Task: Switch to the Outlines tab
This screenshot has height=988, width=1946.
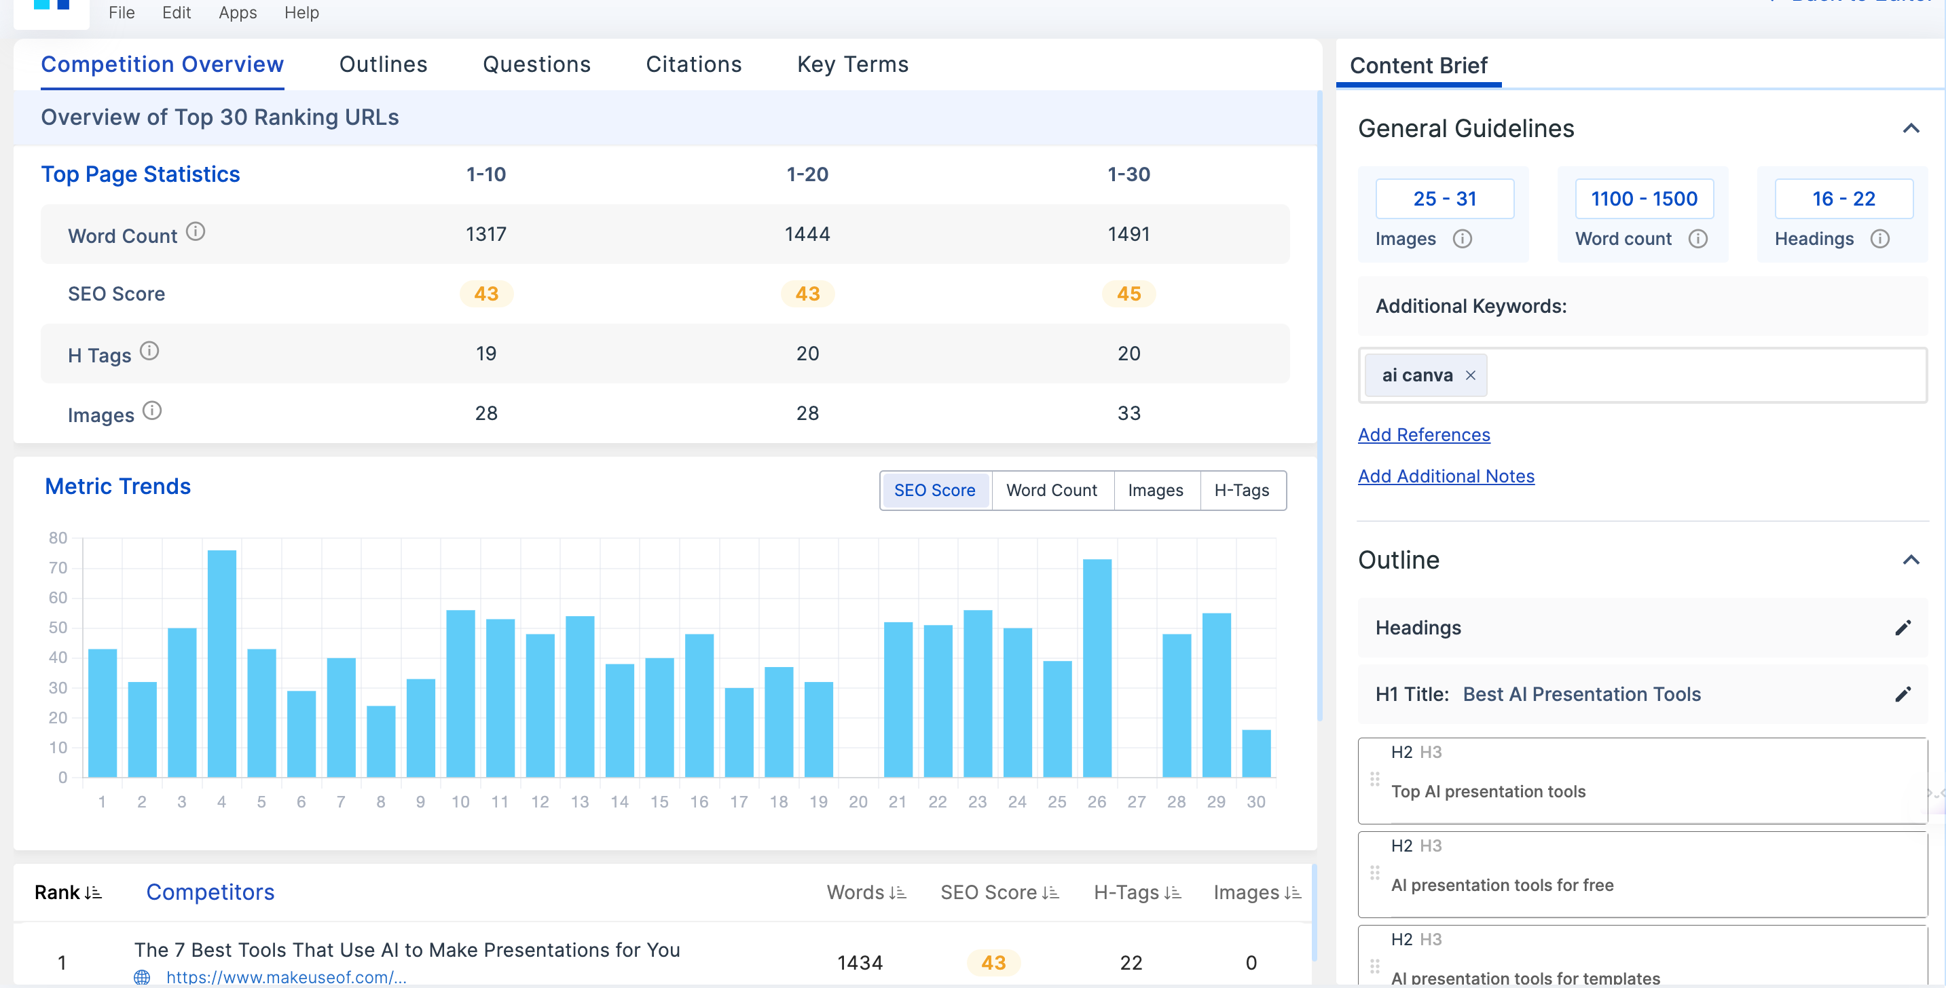Action: [383, 63]
